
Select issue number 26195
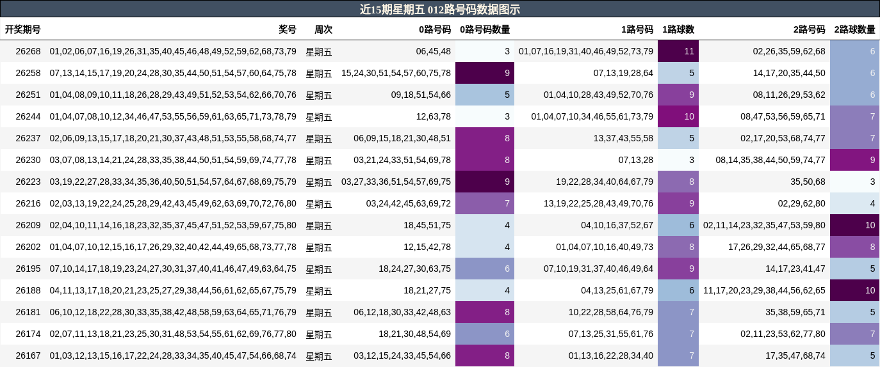(x=28, y=269)
